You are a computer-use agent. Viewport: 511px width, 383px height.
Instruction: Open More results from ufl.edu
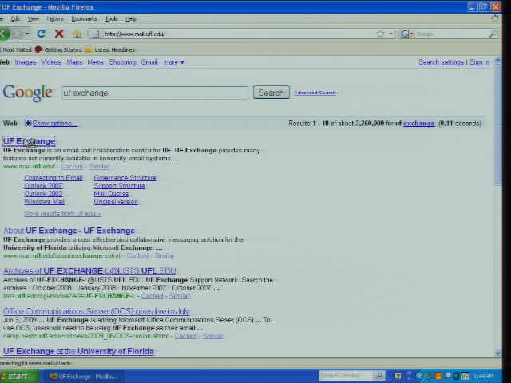[x=62, y=214]
